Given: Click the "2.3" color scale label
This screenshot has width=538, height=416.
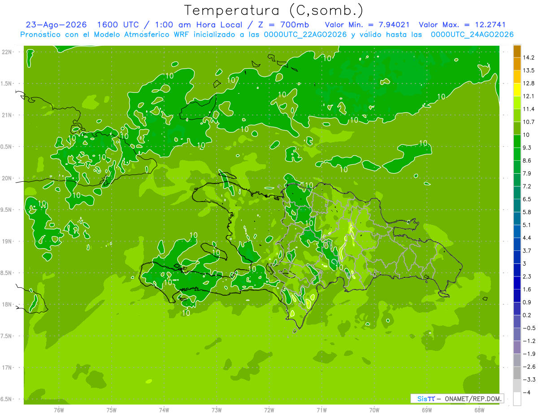Looking at the screenshot, I should (527, 276).
